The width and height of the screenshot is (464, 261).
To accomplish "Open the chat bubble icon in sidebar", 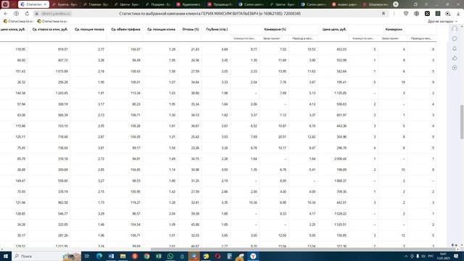I will (455, 38).
